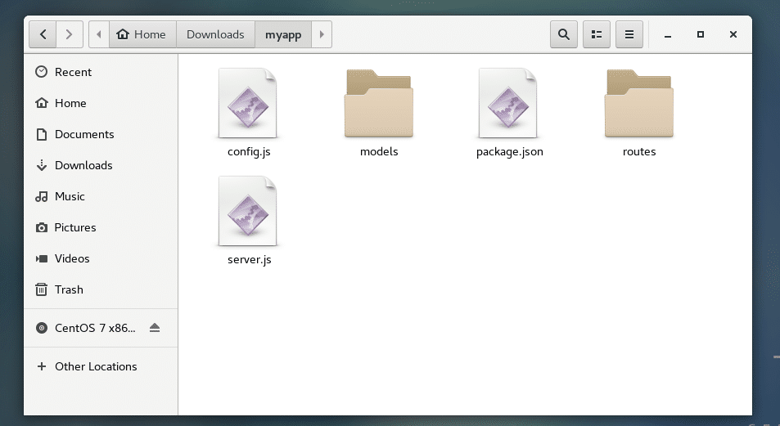
Task: Open Home in the sidebar
Action: (101, 103)
